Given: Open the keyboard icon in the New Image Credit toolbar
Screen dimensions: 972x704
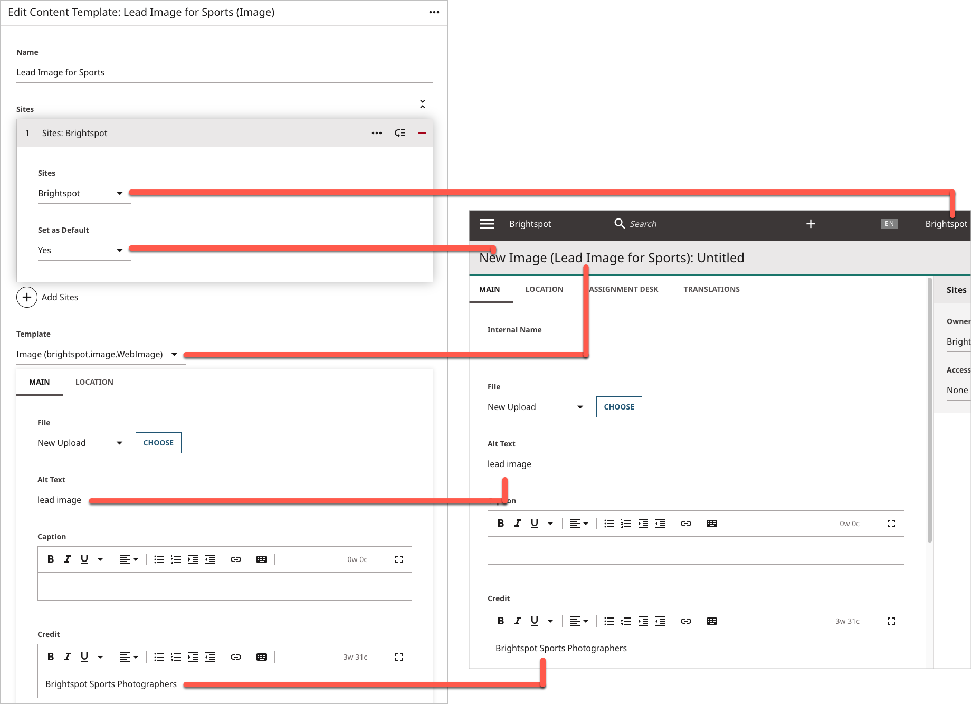Looking at the screenshot, I should 712,621.
